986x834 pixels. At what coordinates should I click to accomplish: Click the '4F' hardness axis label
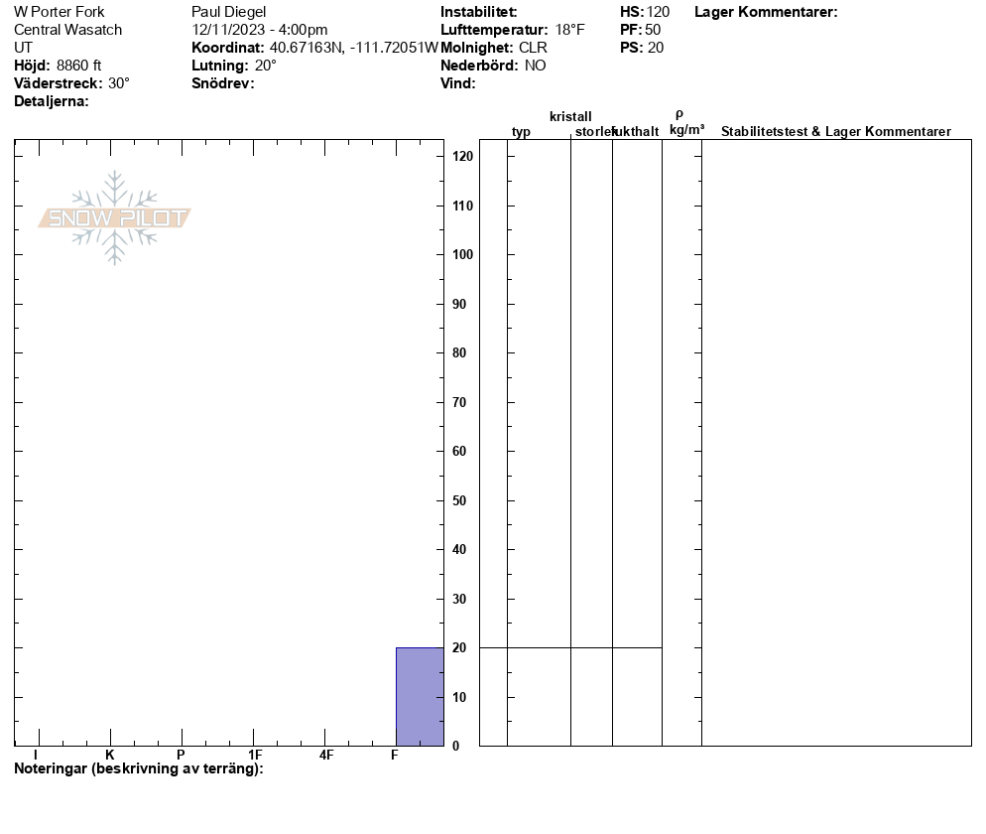(x=325, y=756)
